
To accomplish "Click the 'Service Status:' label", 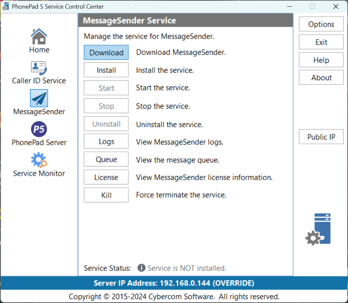I will coord(107,268).
